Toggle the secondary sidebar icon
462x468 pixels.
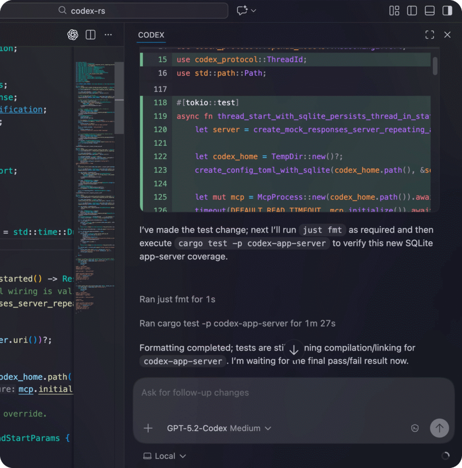tap(447, 11)
